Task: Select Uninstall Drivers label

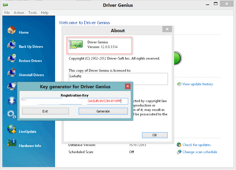Action: [31, 75]
